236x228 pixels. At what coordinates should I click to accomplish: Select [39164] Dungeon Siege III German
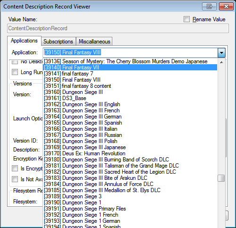pos(130,117)
